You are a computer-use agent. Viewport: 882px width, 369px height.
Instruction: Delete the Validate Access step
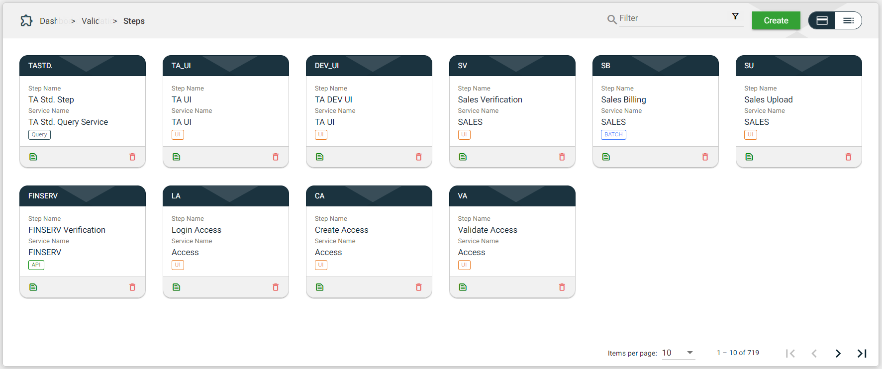tap(562, 287)
